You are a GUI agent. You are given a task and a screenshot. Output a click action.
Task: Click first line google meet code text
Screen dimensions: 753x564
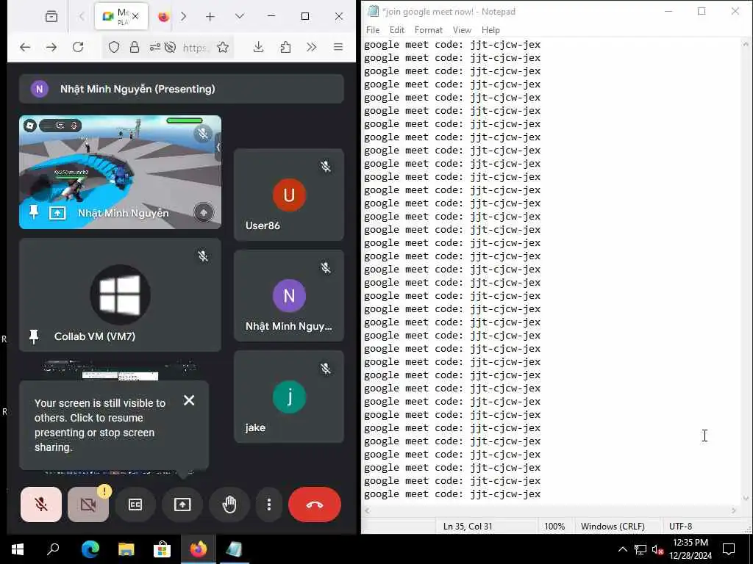tap(452, 45)
